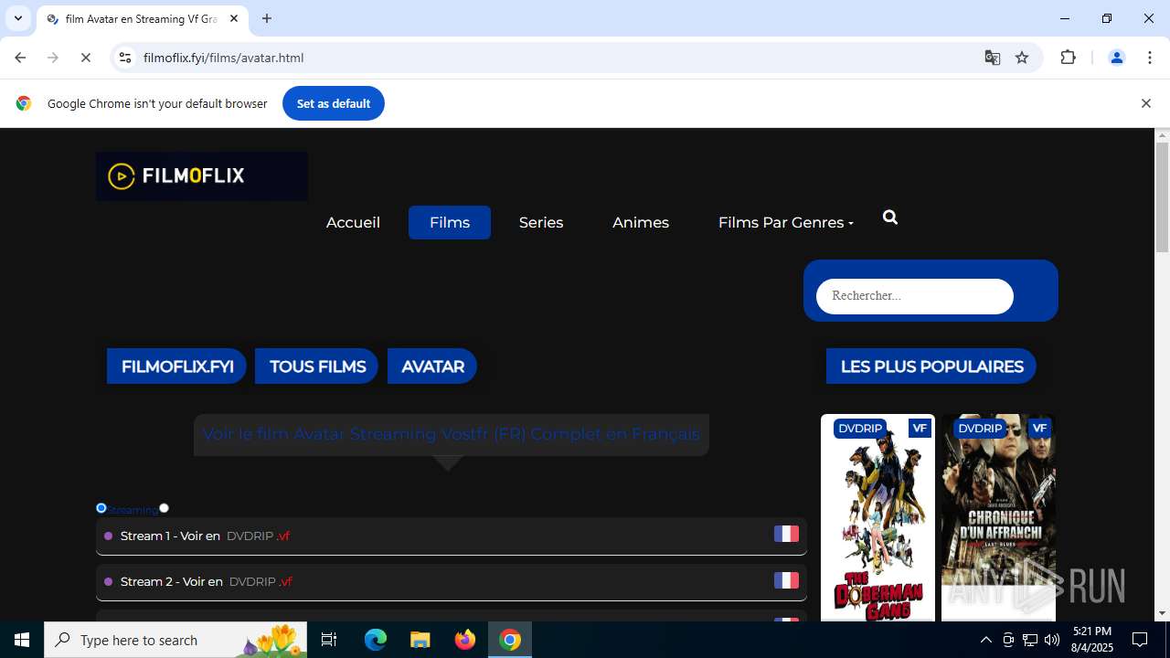Launch Firefox from the taskbar
Image resolution: width=1170 pixels, height=658 pixels.
465,640
